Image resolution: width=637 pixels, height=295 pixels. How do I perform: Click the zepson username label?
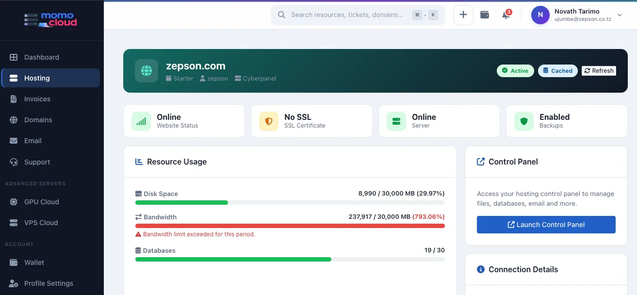tap(214, 78)
